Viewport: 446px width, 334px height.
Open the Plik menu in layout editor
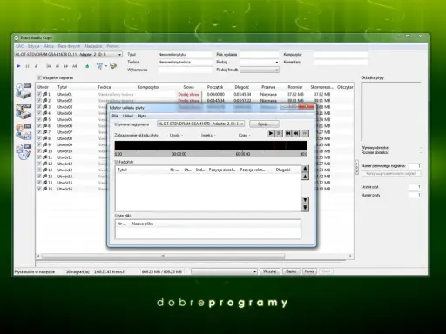tap(115, 116)
